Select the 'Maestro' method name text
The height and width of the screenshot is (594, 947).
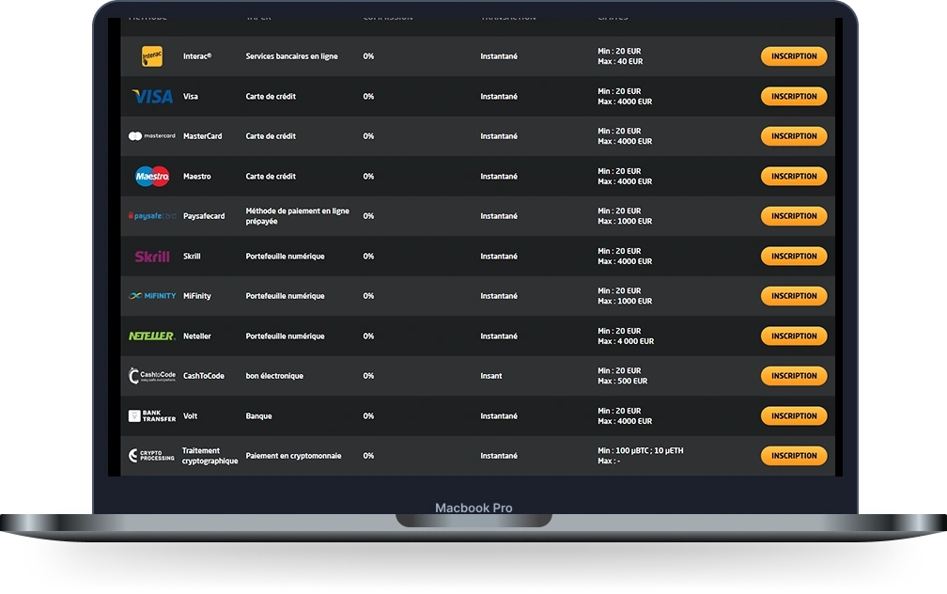(197, 176)
